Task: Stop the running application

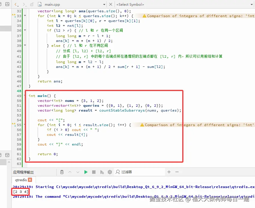Action: click(94, 172)
